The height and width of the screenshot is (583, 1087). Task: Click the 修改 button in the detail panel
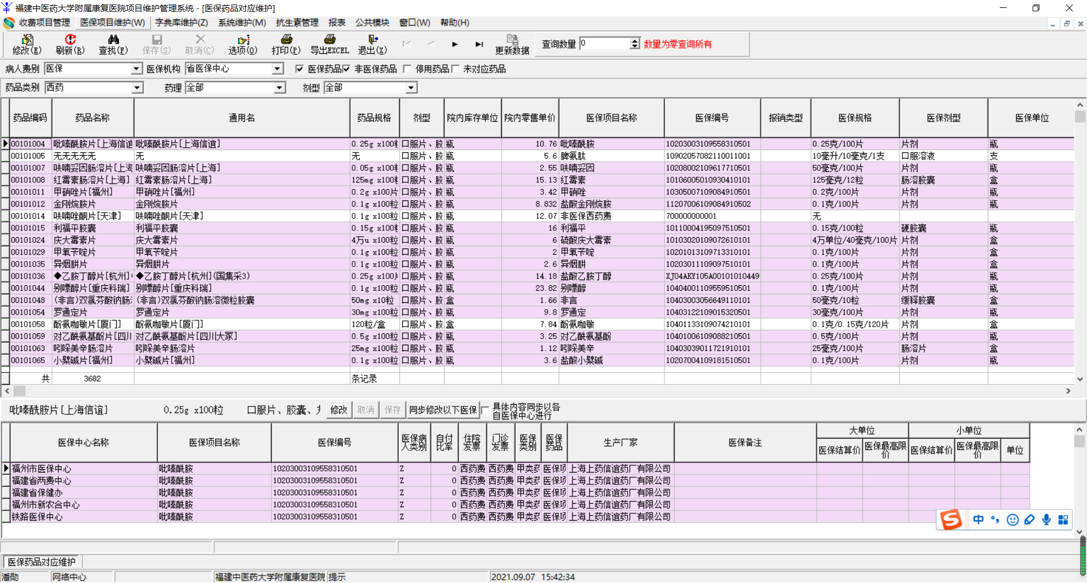click(339, 410)
